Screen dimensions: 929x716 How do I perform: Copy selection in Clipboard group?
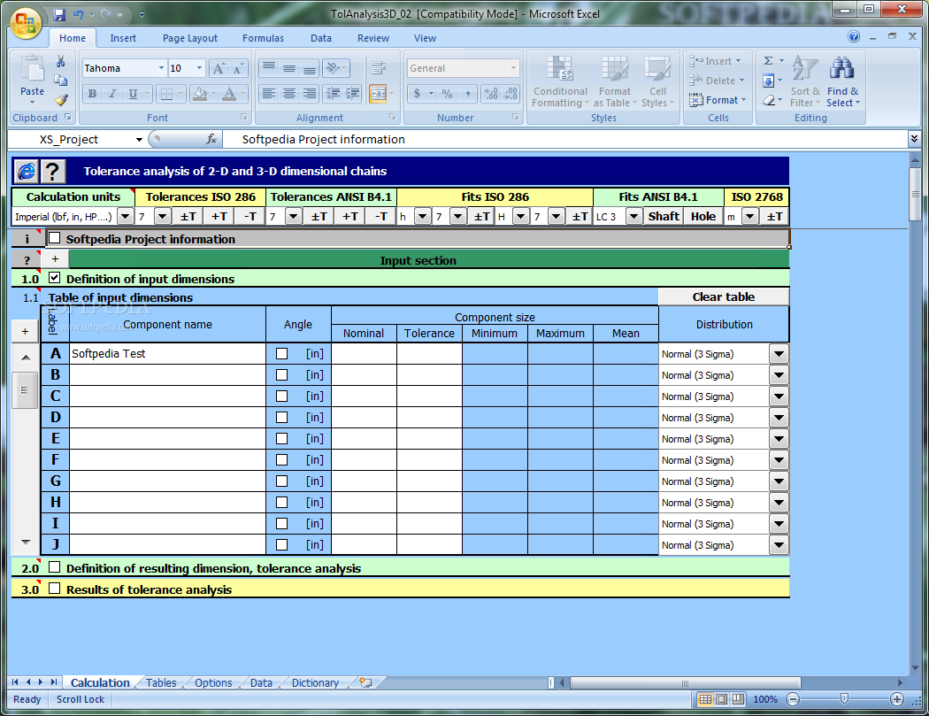pyautogui.click(x=60, y=81)
